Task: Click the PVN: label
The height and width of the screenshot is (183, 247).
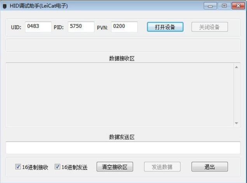Action: [103, 28]
